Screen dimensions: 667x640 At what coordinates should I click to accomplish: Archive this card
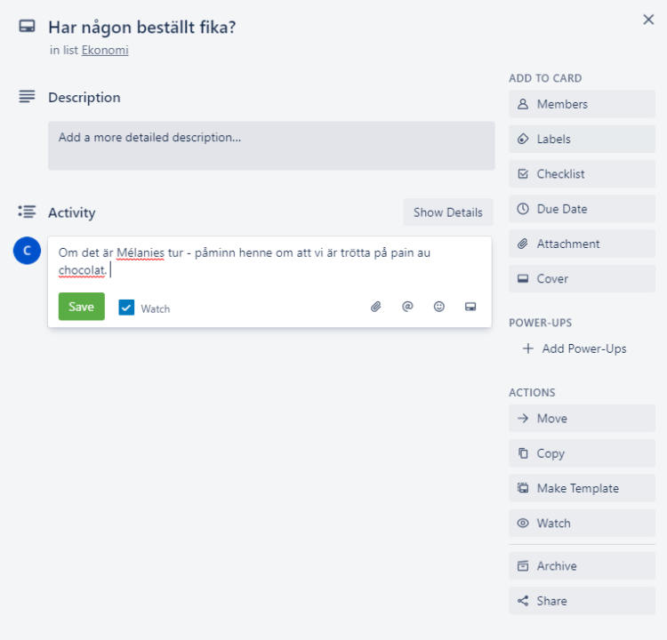[x=582, y=566]
